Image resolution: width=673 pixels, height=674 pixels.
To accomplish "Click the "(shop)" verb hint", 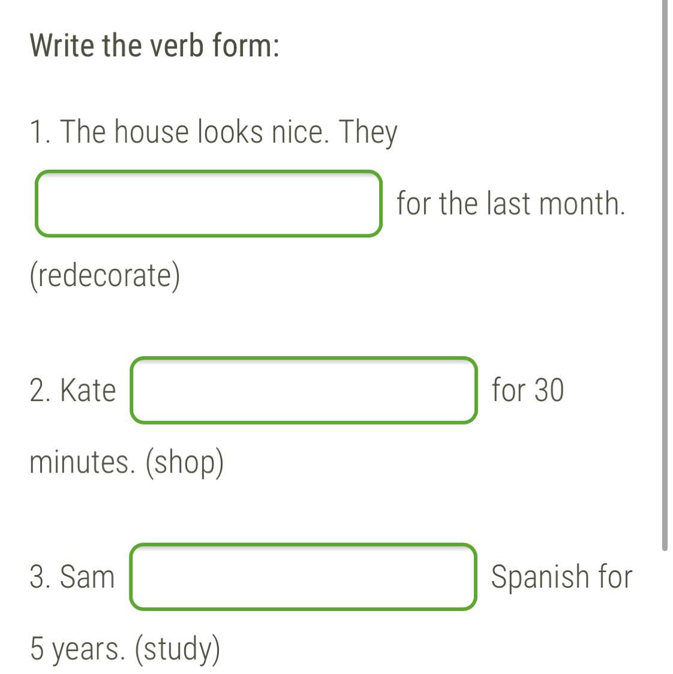I will tap(185, 463).
